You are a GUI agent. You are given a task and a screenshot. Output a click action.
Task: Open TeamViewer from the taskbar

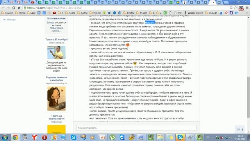point(122,137)
